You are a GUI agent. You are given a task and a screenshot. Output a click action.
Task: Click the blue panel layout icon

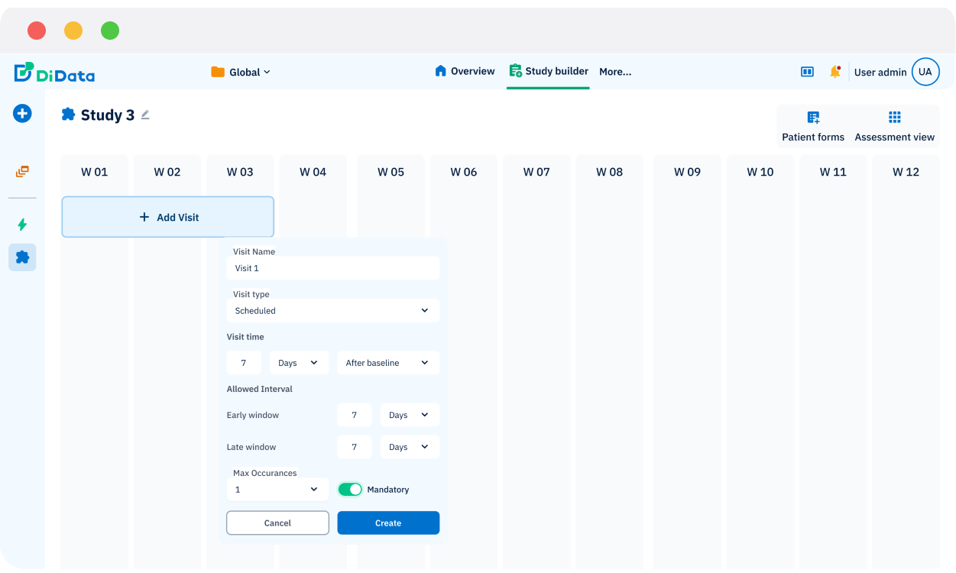[x=807, y=72]
